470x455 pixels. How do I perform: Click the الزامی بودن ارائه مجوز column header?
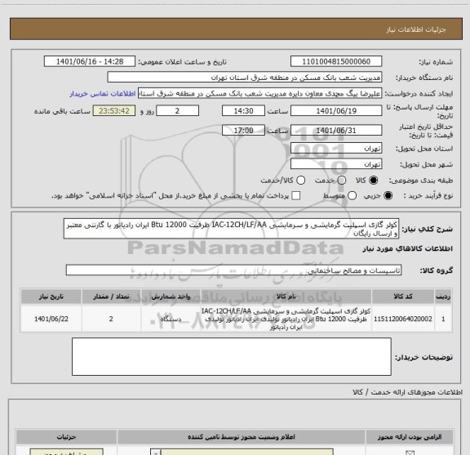click(410, 437)
